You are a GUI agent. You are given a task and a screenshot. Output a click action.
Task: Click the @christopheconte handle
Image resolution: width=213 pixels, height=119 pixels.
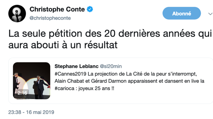pos(50,18)
